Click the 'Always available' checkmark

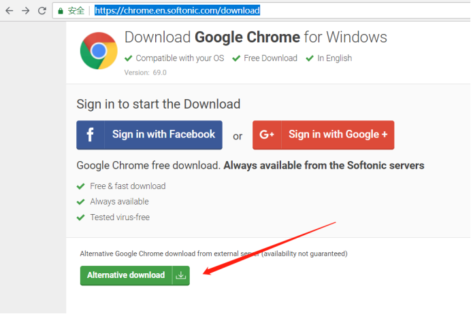coord(82,202)
